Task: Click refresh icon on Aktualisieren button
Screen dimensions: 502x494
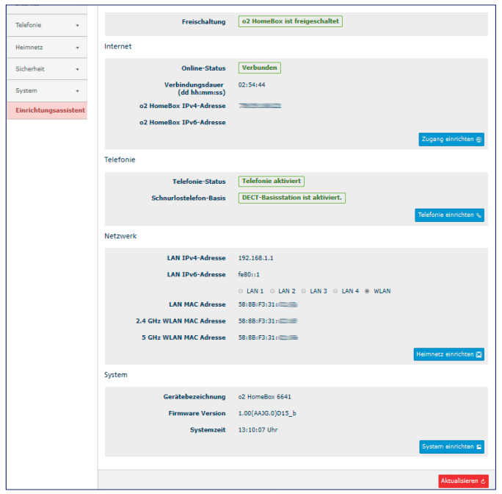Action: point(483,482)
